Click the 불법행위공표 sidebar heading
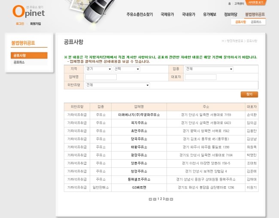Image resolution: width=279 pixels, height=218 pixels. click(x=23, y=43)
